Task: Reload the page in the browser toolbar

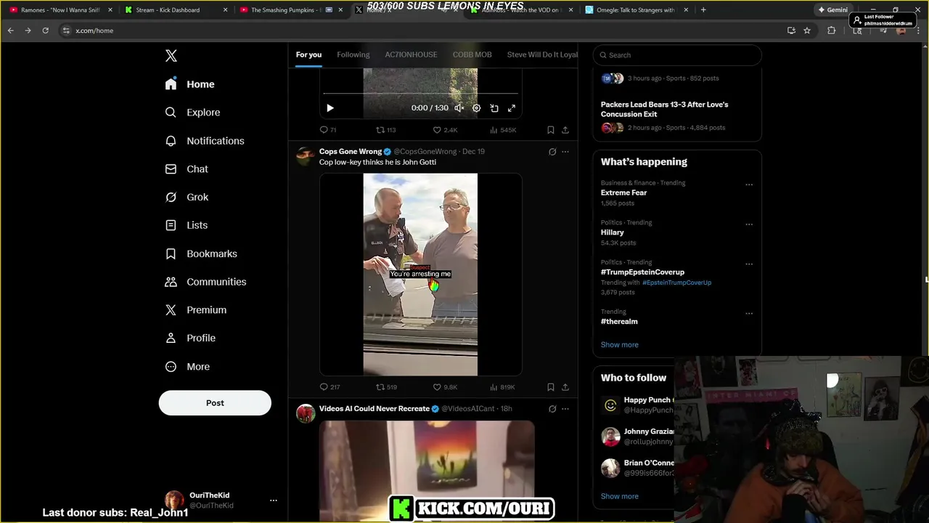Action: pyautogui.click(x=45, y=31)
